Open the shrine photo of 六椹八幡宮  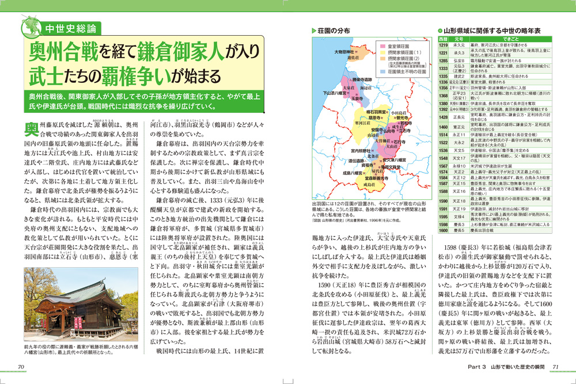[81, 305]
